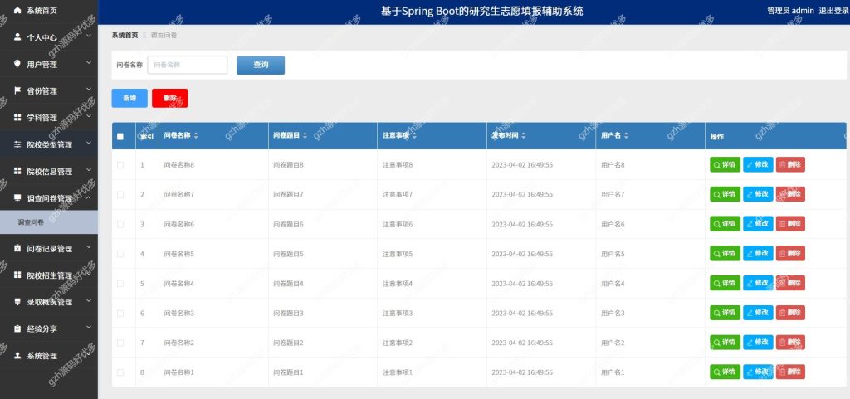Click 修改 for 问卷名称1

coord(758,372)
